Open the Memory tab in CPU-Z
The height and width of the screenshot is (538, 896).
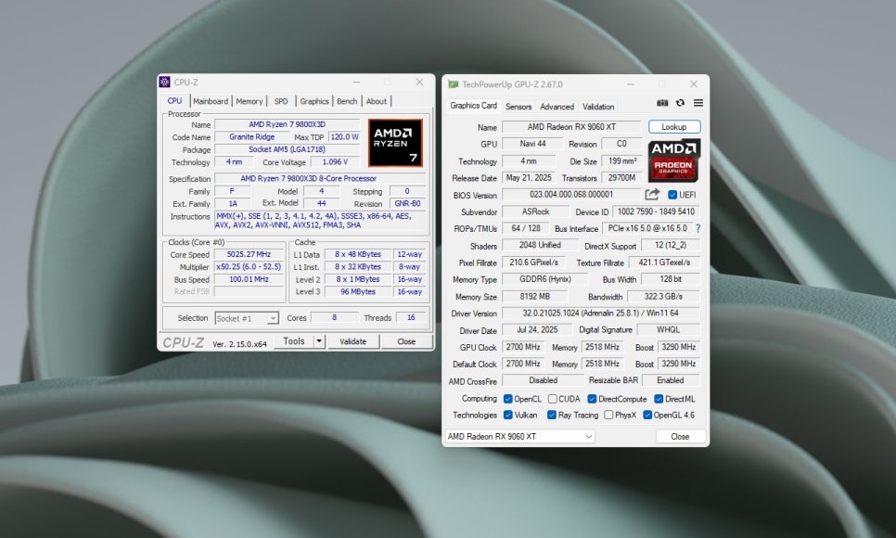coord(250,101)
